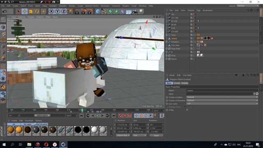Click the Coordinate System icon
The height and width of the screenshot is (148, 263).
[70, 12]
